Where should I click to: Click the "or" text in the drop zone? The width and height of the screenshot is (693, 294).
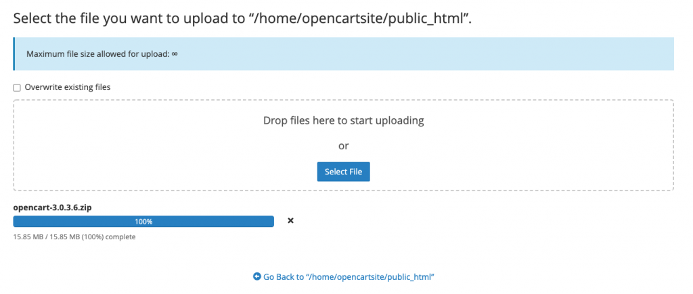pos(343,146)
